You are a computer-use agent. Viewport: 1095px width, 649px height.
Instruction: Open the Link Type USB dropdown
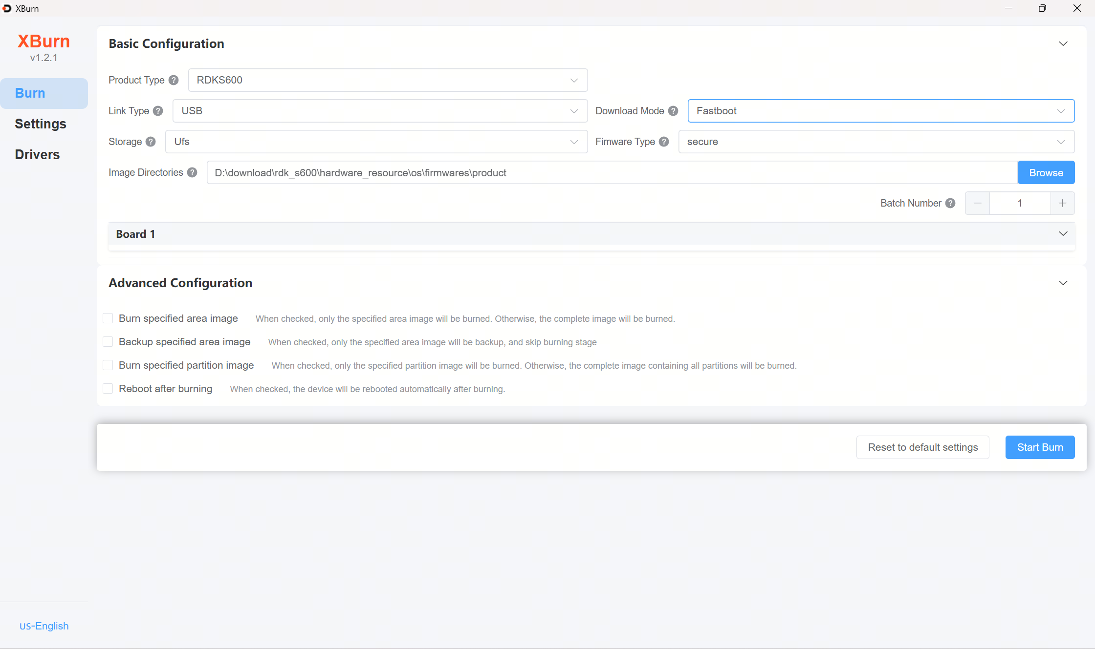click(380, 111)
